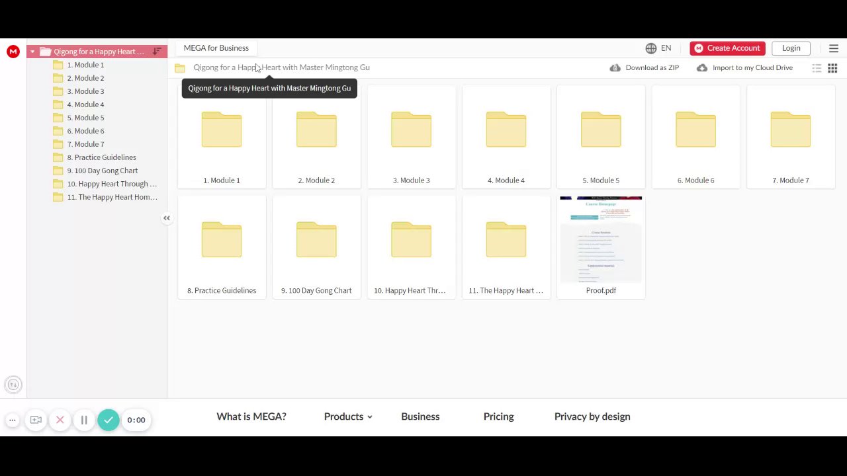Select the '7. Module 7' folder tile

pos(791,137)
